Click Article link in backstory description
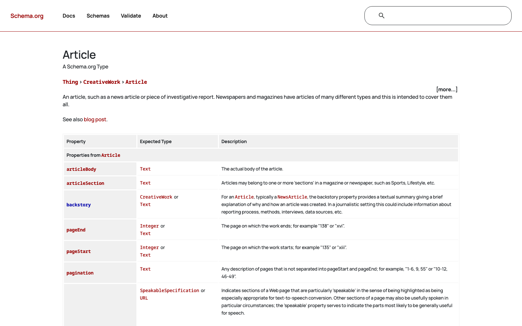Screen dimensions: 522x326 click(x=244, y=197)
